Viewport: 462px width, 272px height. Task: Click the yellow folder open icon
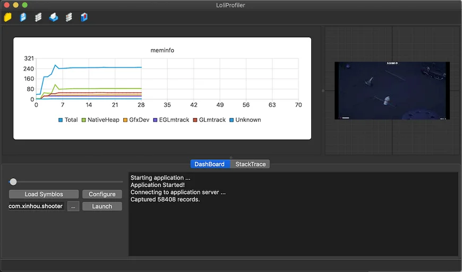[7, 17]
